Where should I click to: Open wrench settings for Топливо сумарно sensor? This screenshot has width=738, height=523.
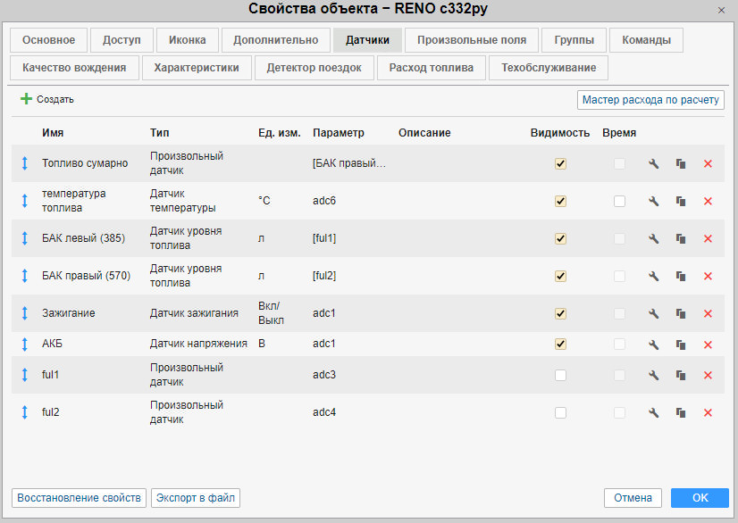pos(653,164)
